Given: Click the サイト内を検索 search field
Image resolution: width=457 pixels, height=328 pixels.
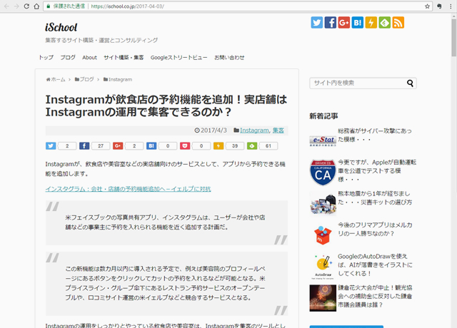Looking at the screenshot, I should coord(357,83).
